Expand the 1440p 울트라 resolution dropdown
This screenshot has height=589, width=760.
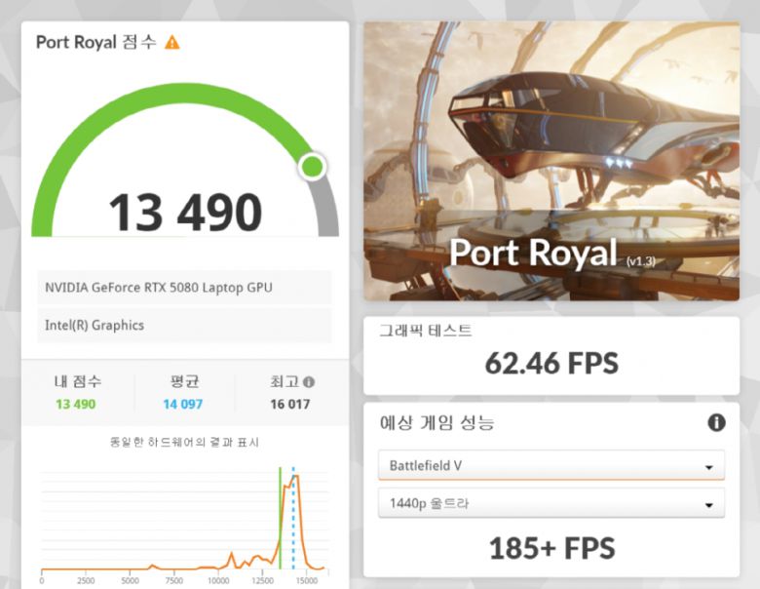click(551, 503)
